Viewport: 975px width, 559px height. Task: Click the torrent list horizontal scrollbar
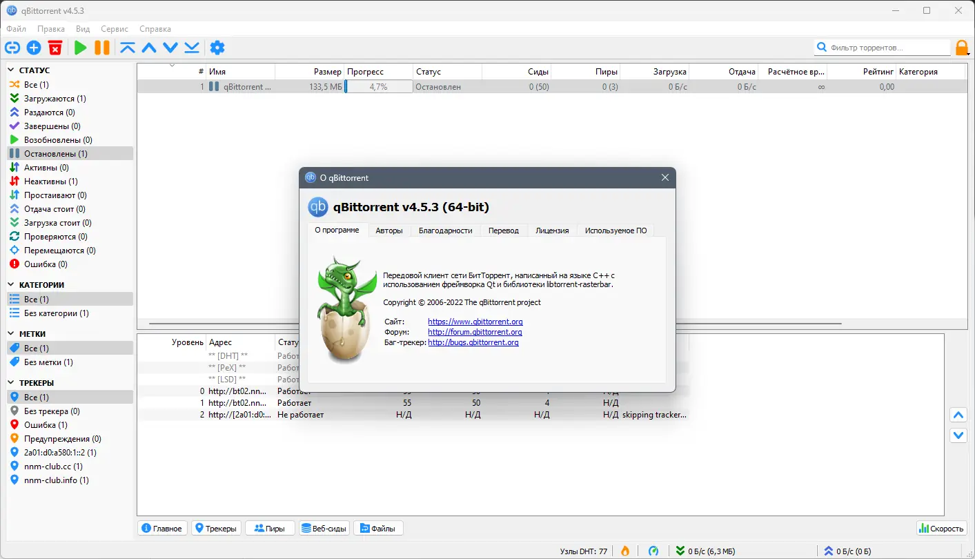coord(495,324)
